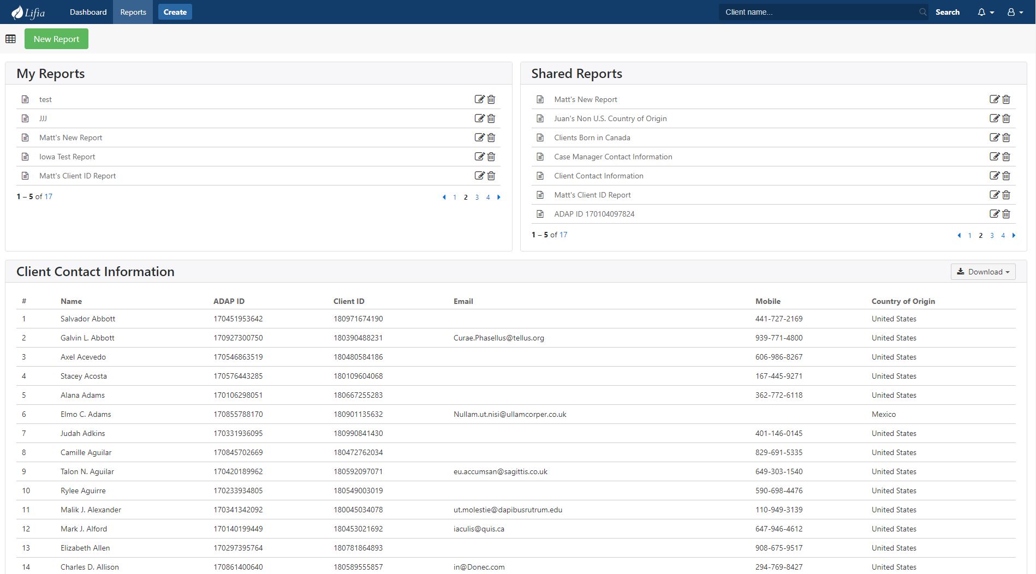Open the Dashboard tab

tap(88, 12)
